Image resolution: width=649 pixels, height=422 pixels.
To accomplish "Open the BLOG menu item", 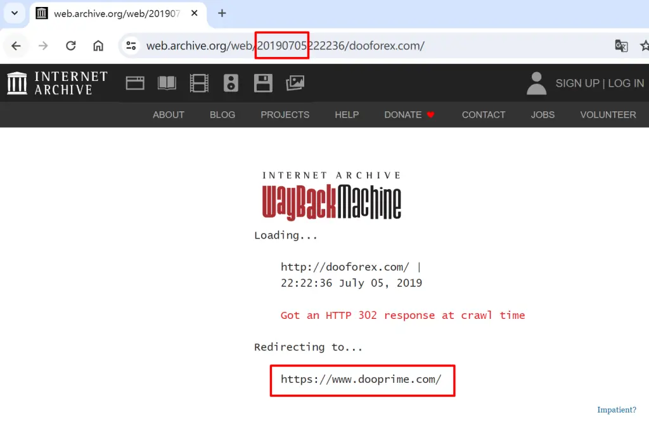I will pyautogui.click(x=222, y=115).
